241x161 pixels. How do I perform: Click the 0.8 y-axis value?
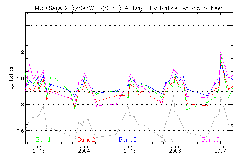[20, 105]
